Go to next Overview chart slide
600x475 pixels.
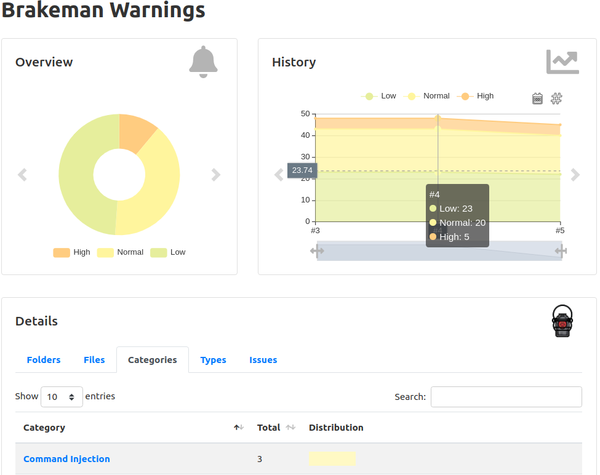(x=216, y=175)
